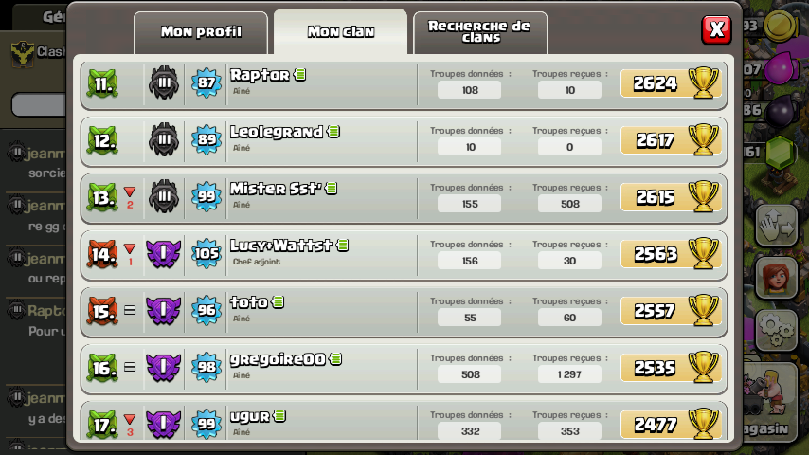
Task: Open the magasin shop button
Action: click(x=770, y=398)
